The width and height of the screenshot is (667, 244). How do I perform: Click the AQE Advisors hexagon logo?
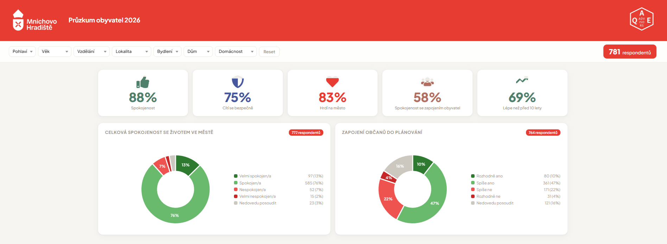click(641, 19)
